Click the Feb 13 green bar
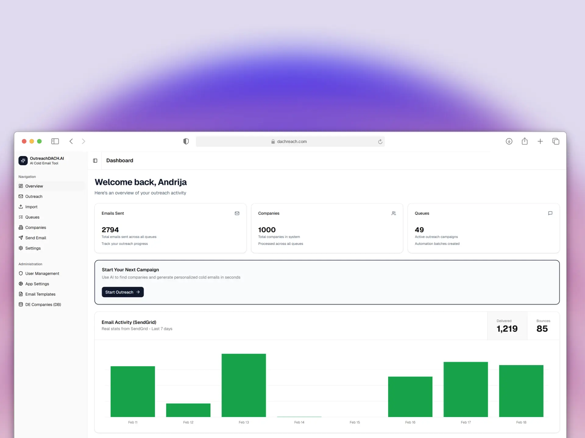 [x=243, y=385]
